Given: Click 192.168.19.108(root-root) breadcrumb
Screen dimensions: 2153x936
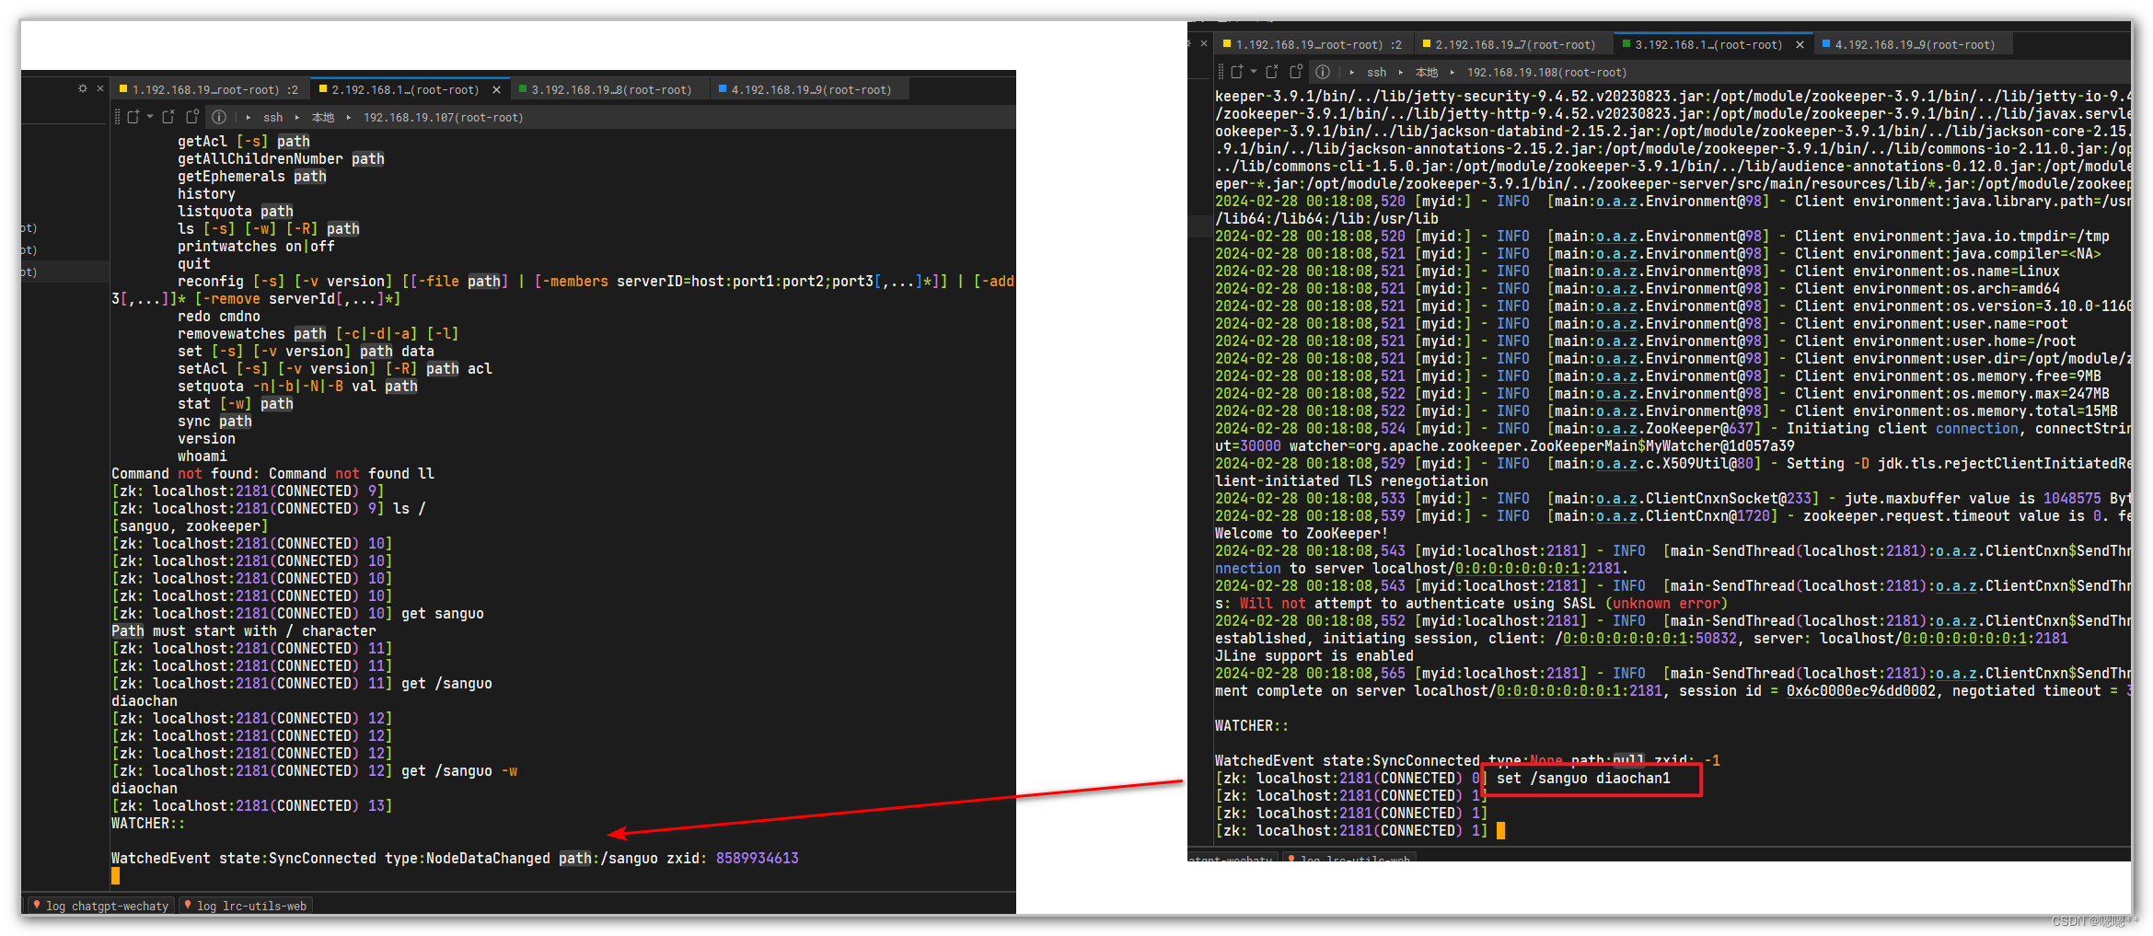Looking at the screenshot, I should tap(1546, 72).
